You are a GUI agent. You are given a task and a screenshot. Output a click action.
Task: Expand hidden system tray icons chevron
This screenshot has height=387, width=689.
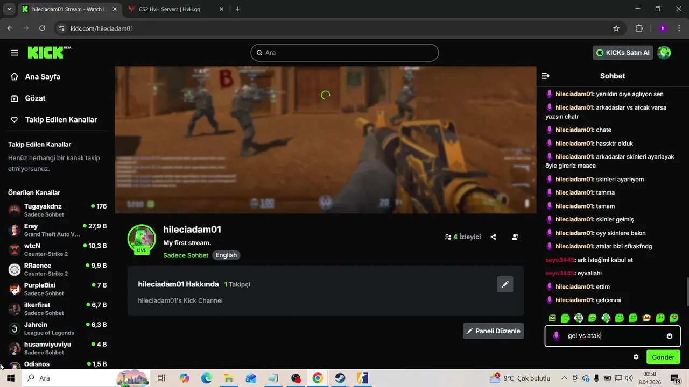point(564,378)
